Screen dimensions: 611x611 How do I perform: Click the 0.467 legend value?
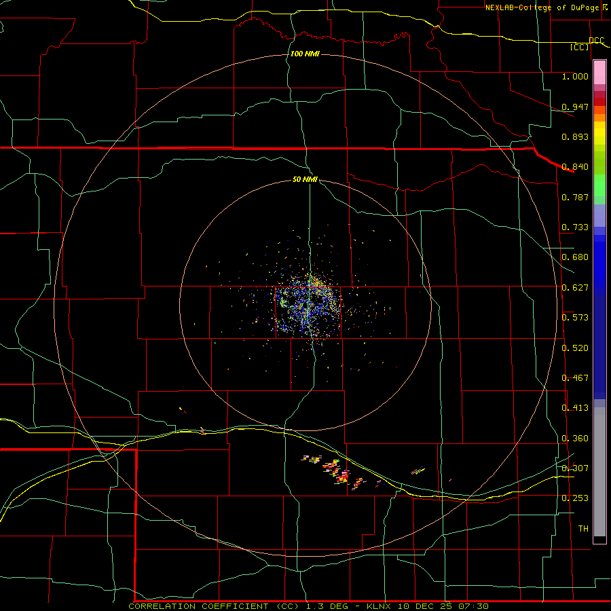pyautogui.click(x=575, y=378)
